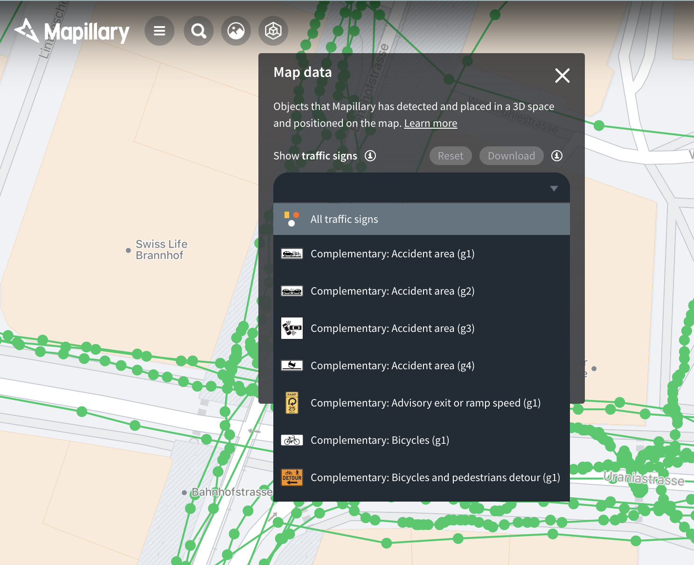The width and height of the screenshot is (694, 565).
Task: Click the Accident area g4 sign icon
Action: [292, 365]
